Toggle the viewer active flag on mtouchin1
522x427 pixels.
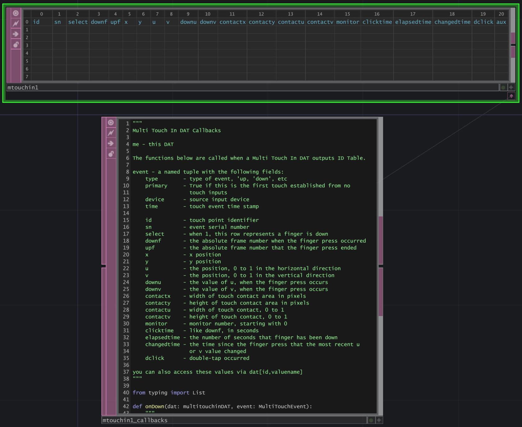click(15, 13)
